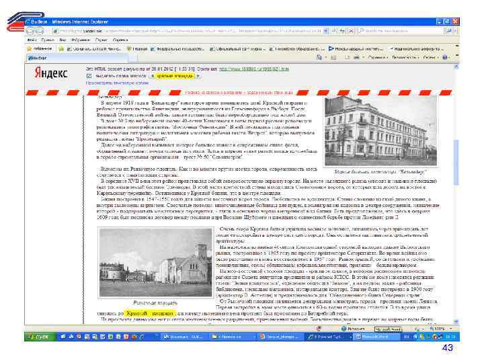The image size is (484, 363).
Task: Click the system tray clock
Action: coord(450,337)
